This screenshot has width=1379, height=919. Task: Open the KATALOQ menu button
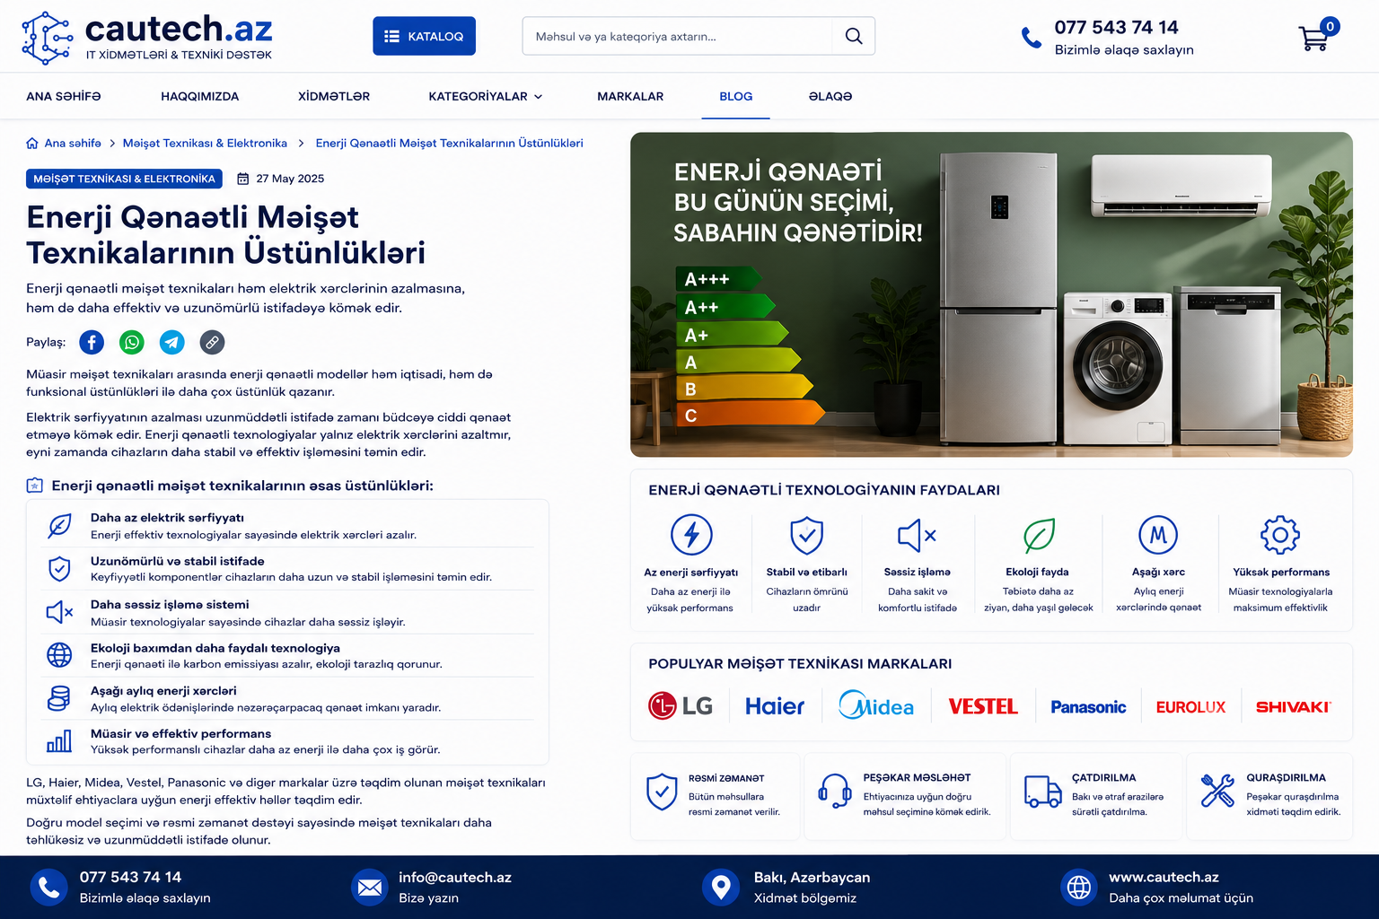(424, 36)
